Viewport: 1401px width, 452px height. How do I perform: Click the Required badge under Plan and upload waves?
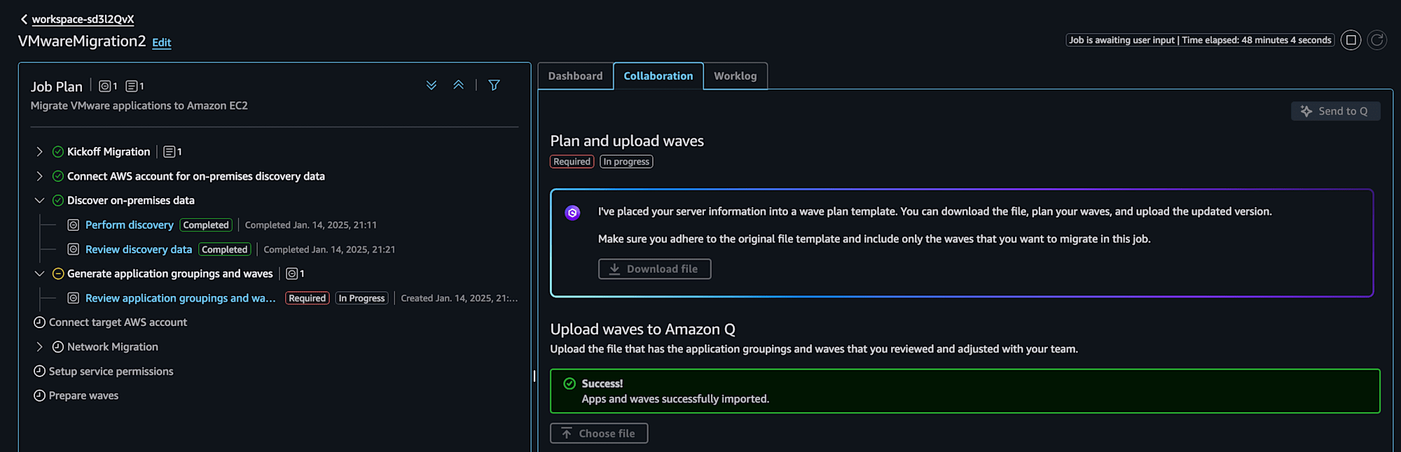[572, 162]
